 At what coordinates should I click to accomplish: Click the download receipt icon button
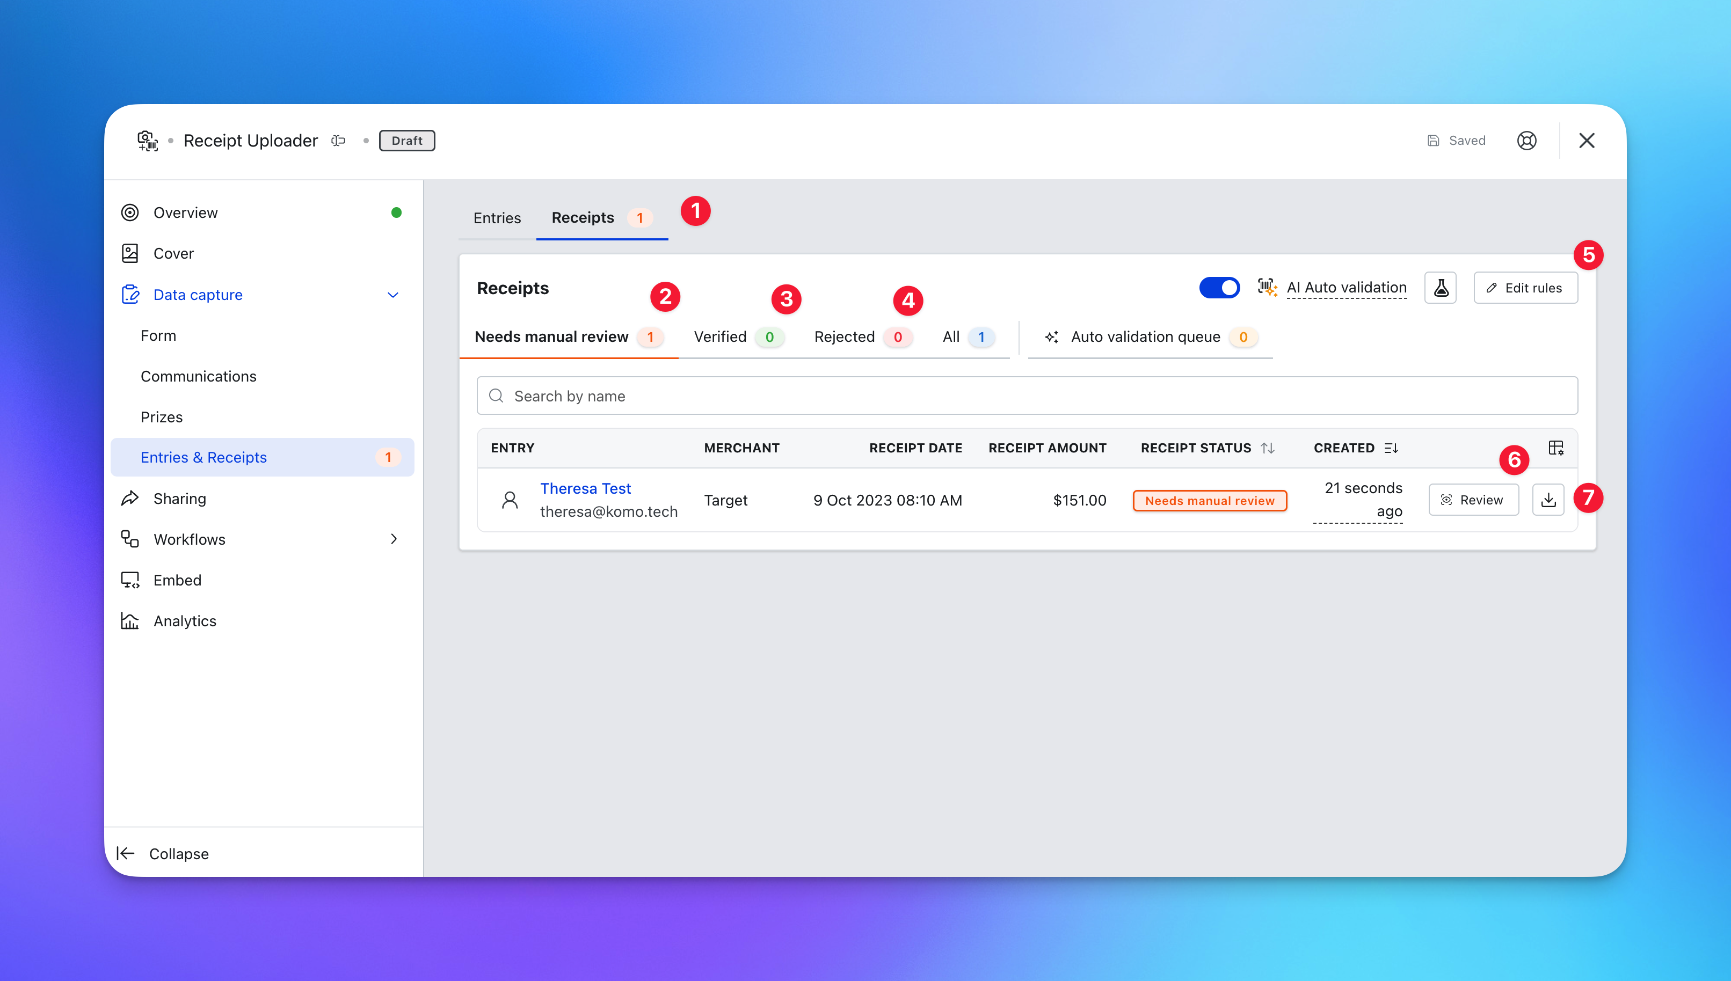[x=1548, y=500]
